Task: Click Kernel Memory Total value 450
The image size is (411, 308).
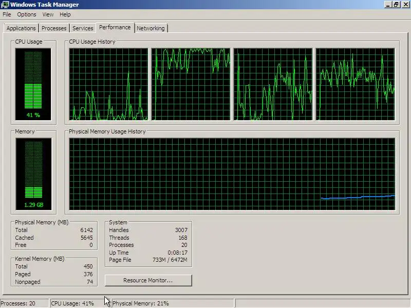Action: tap(88, 266)
